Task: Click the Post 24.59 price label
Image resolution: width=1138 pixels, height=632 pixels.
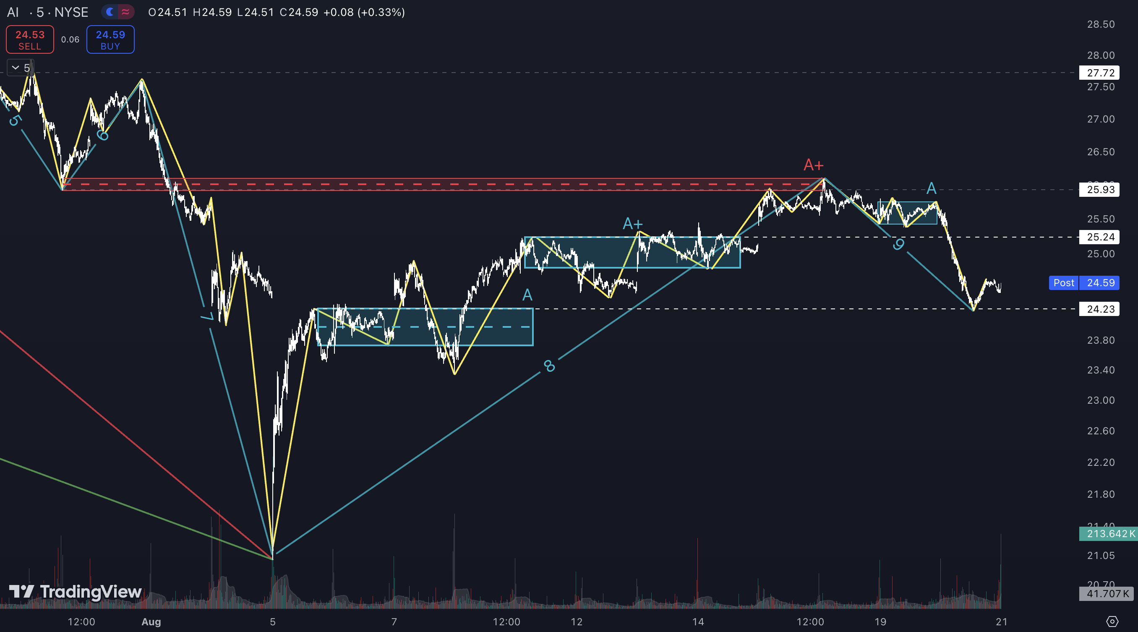Action: (1084, 283)
